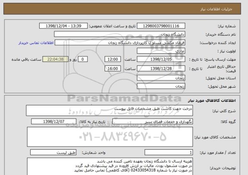248x175 pixels.
Task: Select the buyer organization field دانشگاه زنجان
Action: point(120,34)
